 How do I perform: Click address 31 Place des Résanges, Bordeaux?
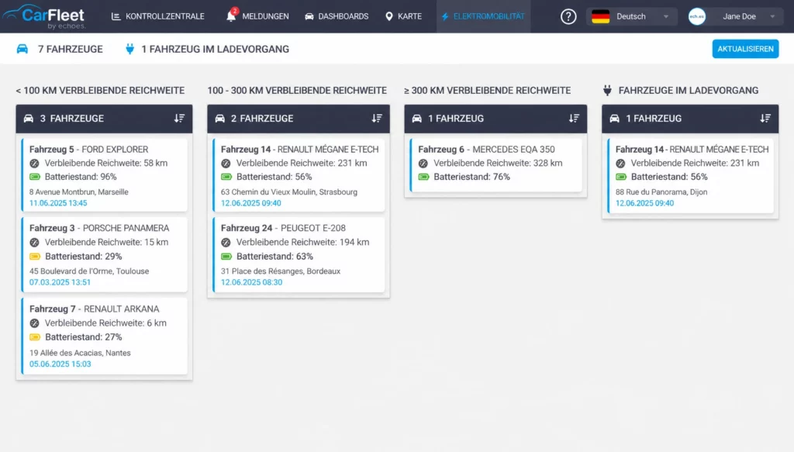tap(281, 271)
